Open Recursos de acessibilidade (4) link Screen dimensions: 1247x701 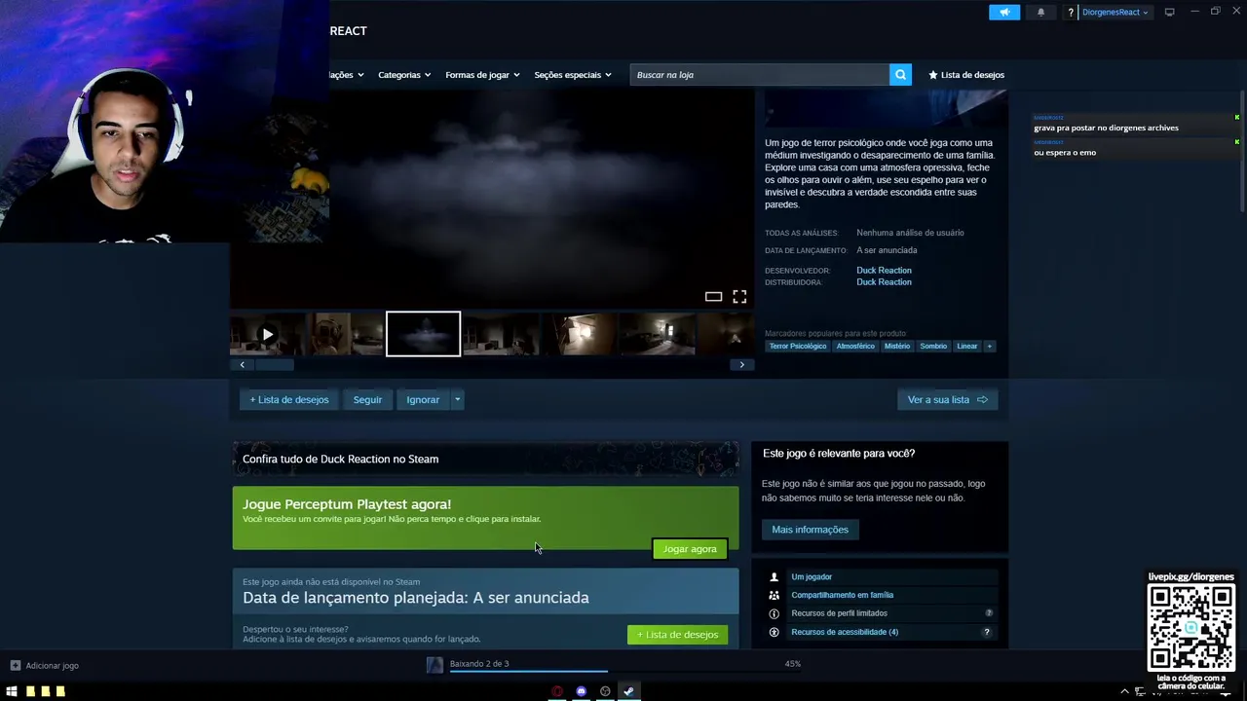[845, 632]
